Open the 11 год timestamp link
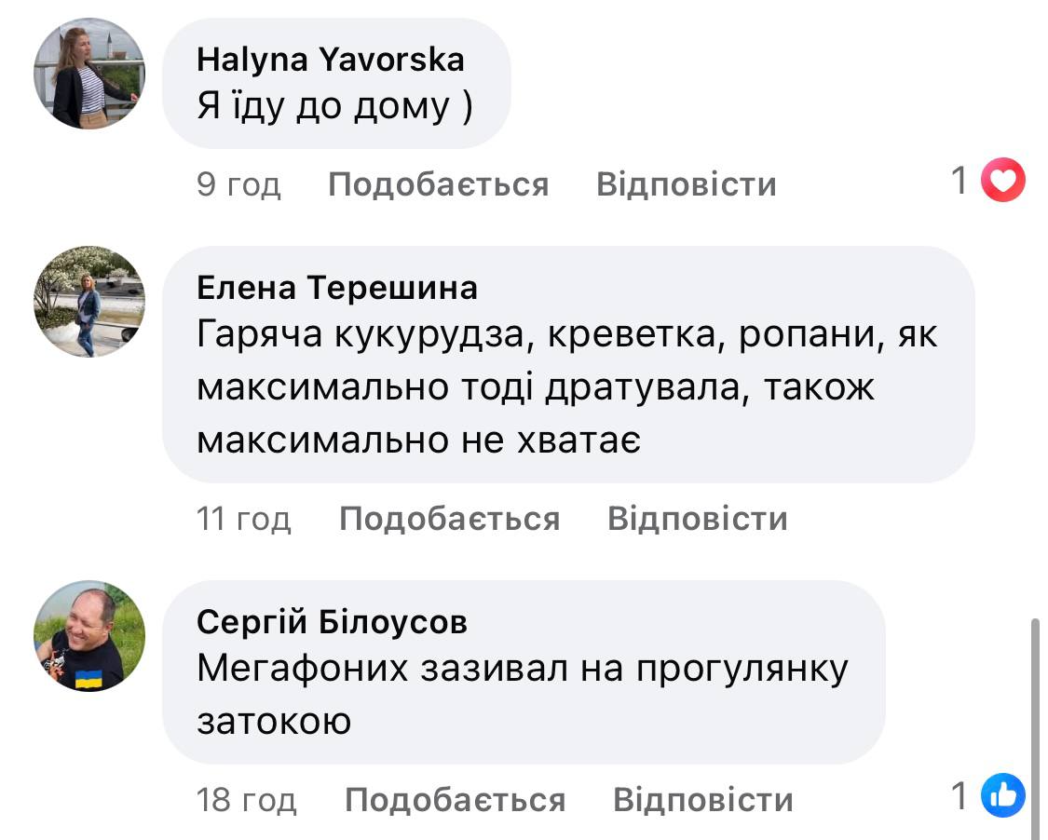 [244, 519]
